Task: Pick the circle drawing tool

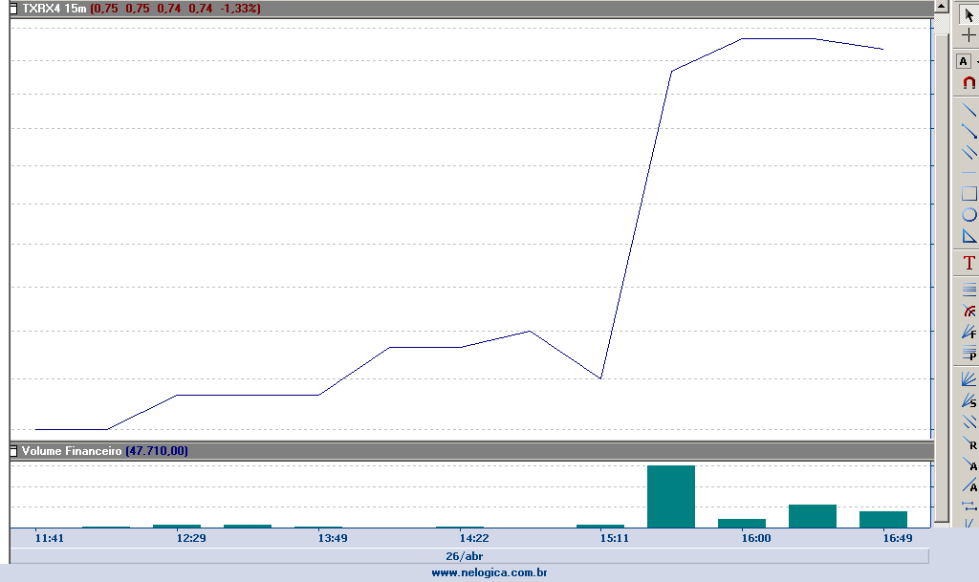Action: tap(968, 214)
